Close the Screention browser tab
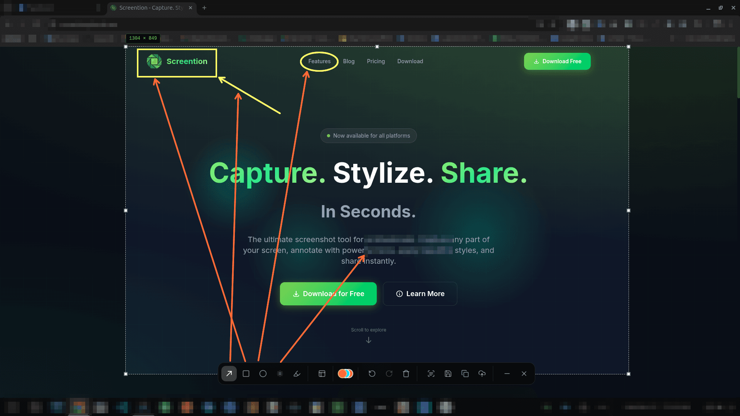Viewport: 740px width, 416px height. point(190,8)
